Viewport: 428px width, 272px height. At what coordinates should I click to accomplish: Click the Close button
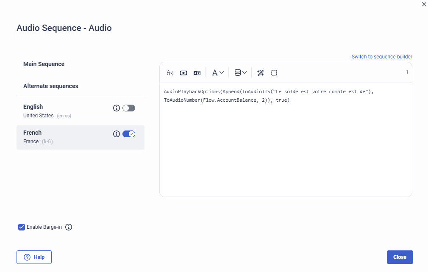click(400, 257)
